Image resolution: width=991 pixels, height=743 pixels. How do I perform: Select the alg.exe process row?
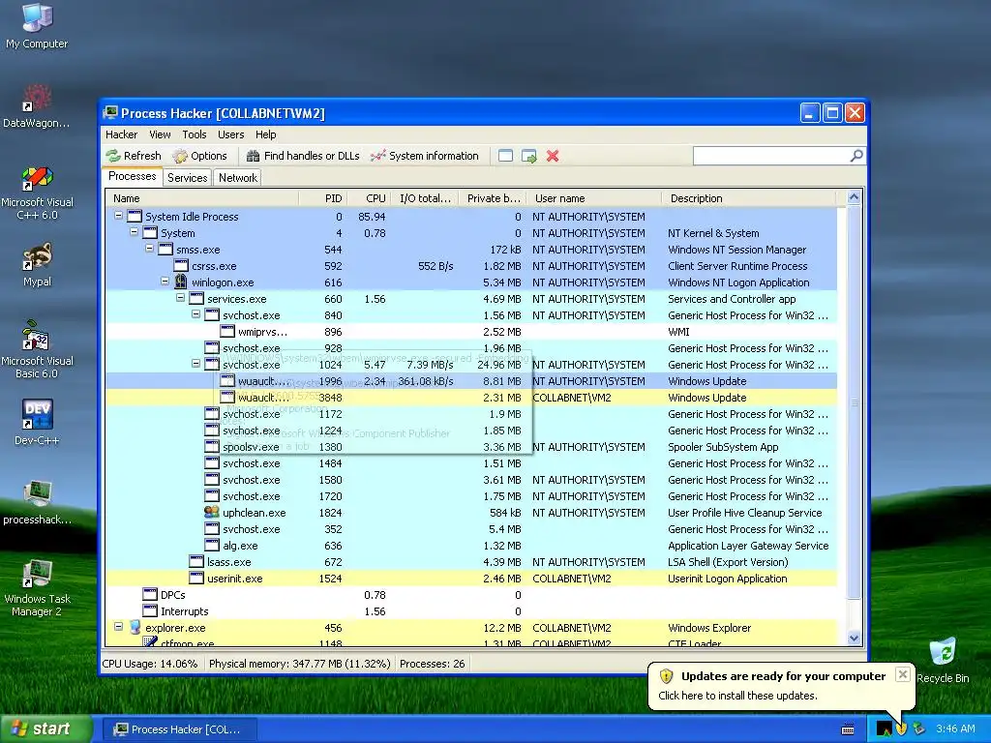[x=471, y=546]
